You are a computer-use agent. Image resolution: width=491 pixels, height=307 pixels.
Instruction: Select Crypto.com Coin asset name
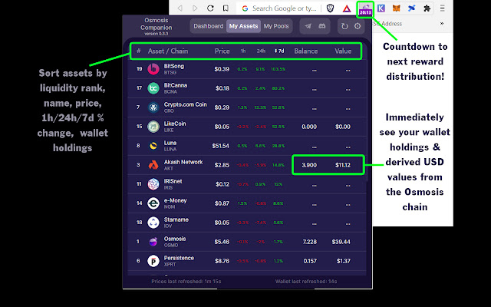[x=185, y=104]
